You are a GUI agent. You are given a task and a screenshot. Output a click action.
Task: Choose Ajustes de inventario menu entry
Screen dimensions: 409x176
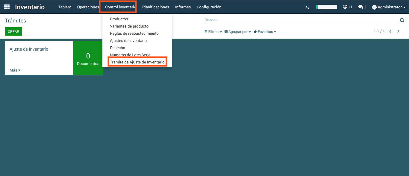[128, 41]
